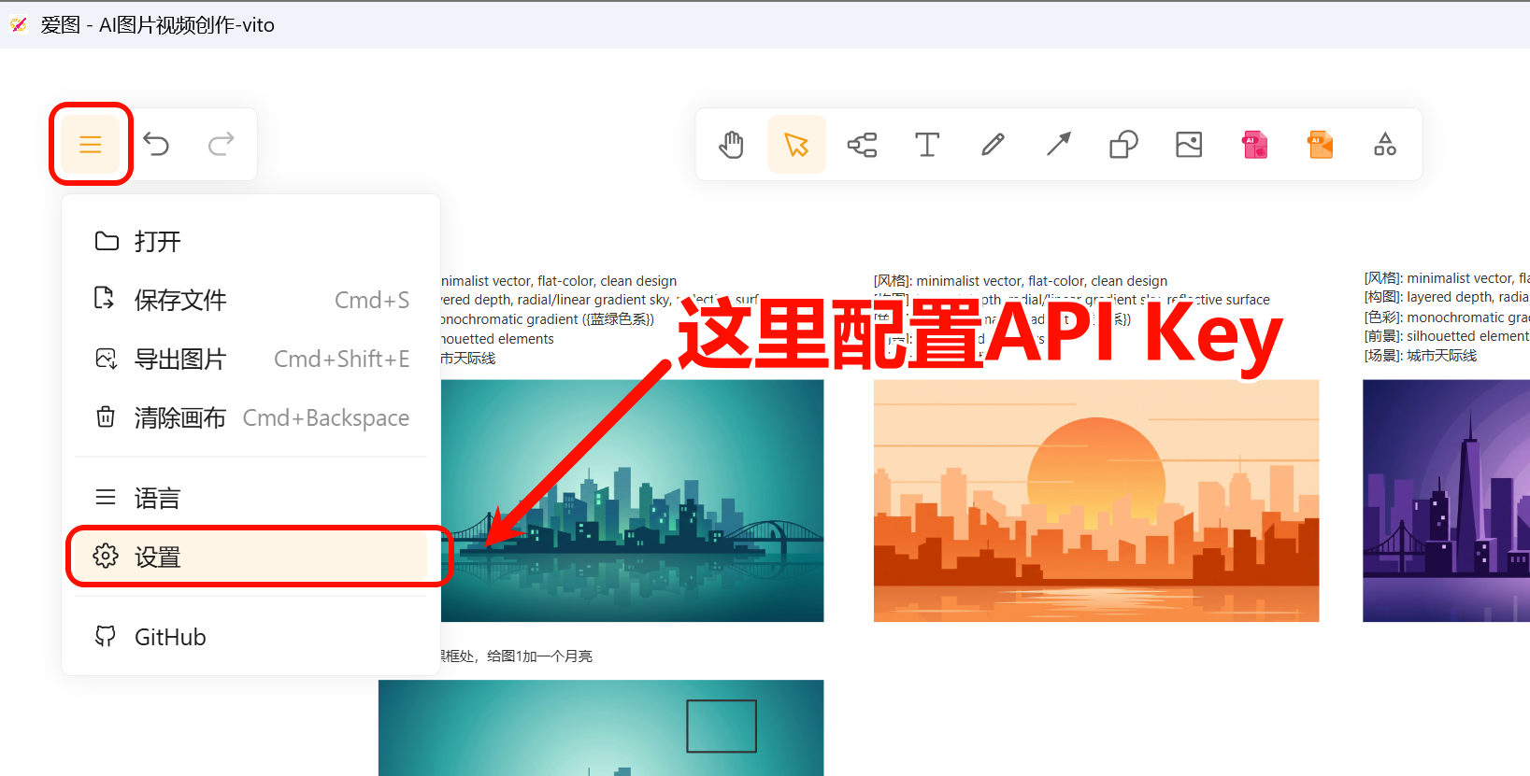Redo the last undone action
Viewport: 1530px width, 776px height.
coord(222,145)
